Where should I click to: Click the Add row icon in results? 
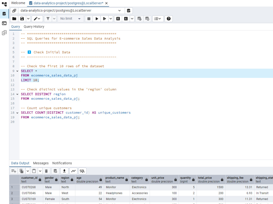[x=14, y=171]
